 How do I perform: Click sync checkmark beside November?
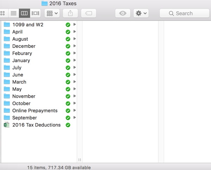coord(68,96)
